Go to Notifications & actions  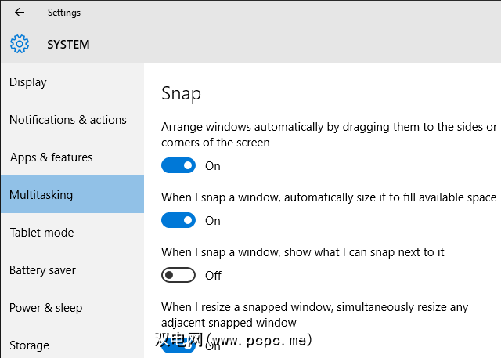pyautogui.click(x=68, y=120)
